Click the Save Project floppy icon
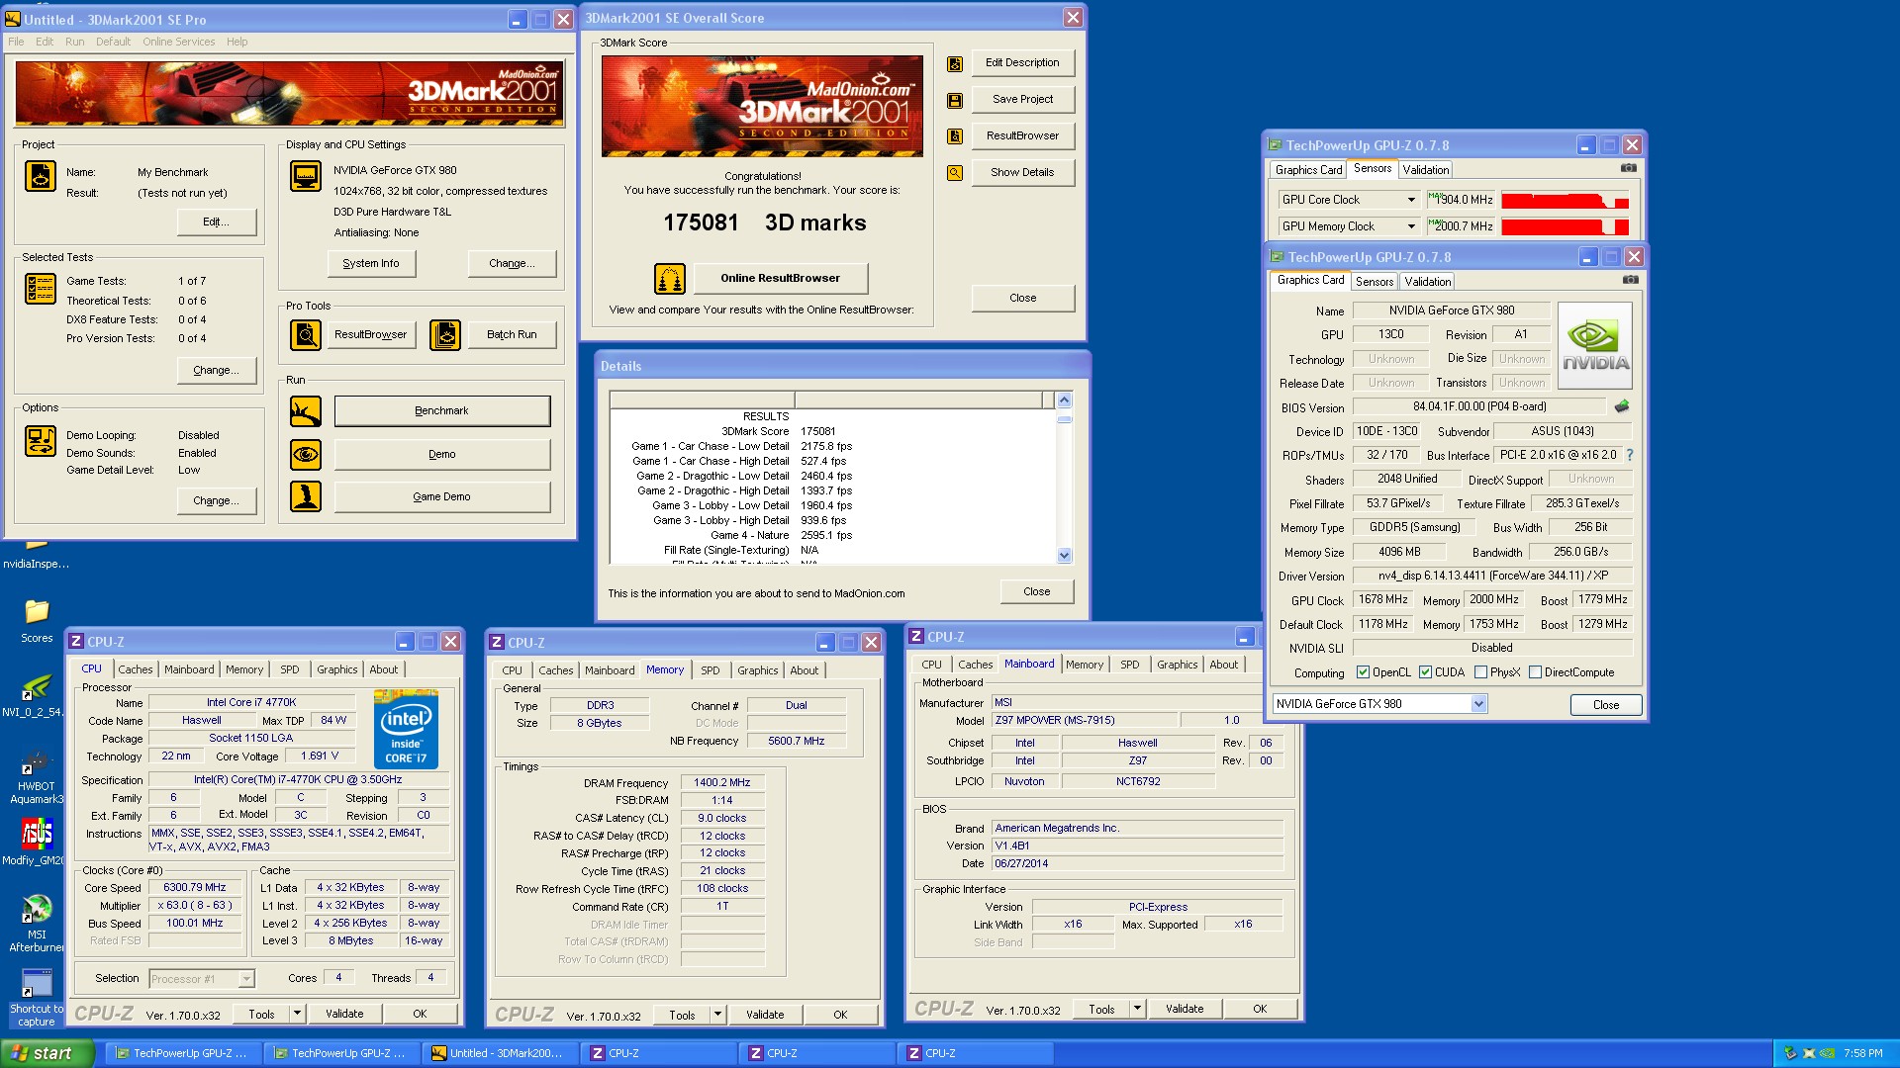The height and width of the screenshot is (1068, 1900). coord(955,100)
